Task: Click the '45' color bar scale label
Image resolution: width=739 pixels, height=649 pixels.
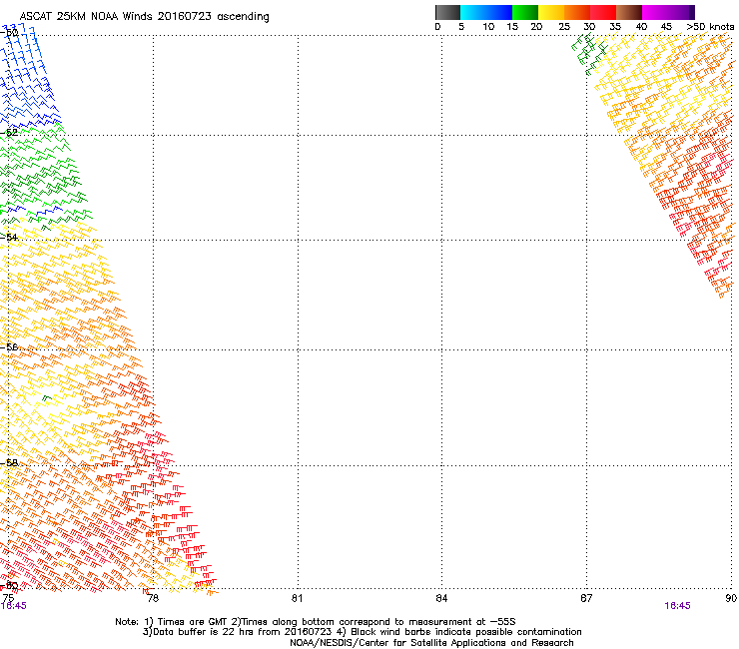Action: click(x=666, y=27)
